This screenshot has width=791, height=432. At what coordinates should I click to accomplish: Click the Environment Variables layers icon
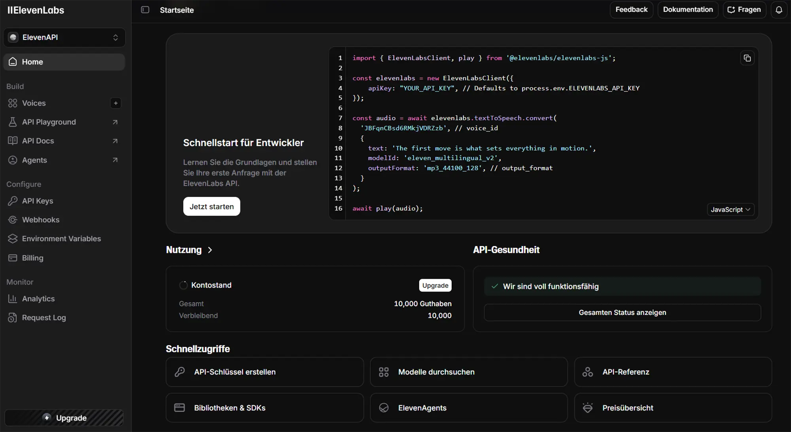13,239
